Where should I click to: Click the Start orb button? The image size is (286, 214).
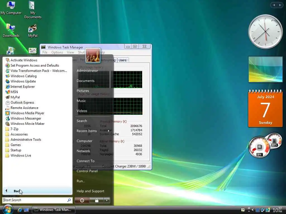[x=8, y=210]
